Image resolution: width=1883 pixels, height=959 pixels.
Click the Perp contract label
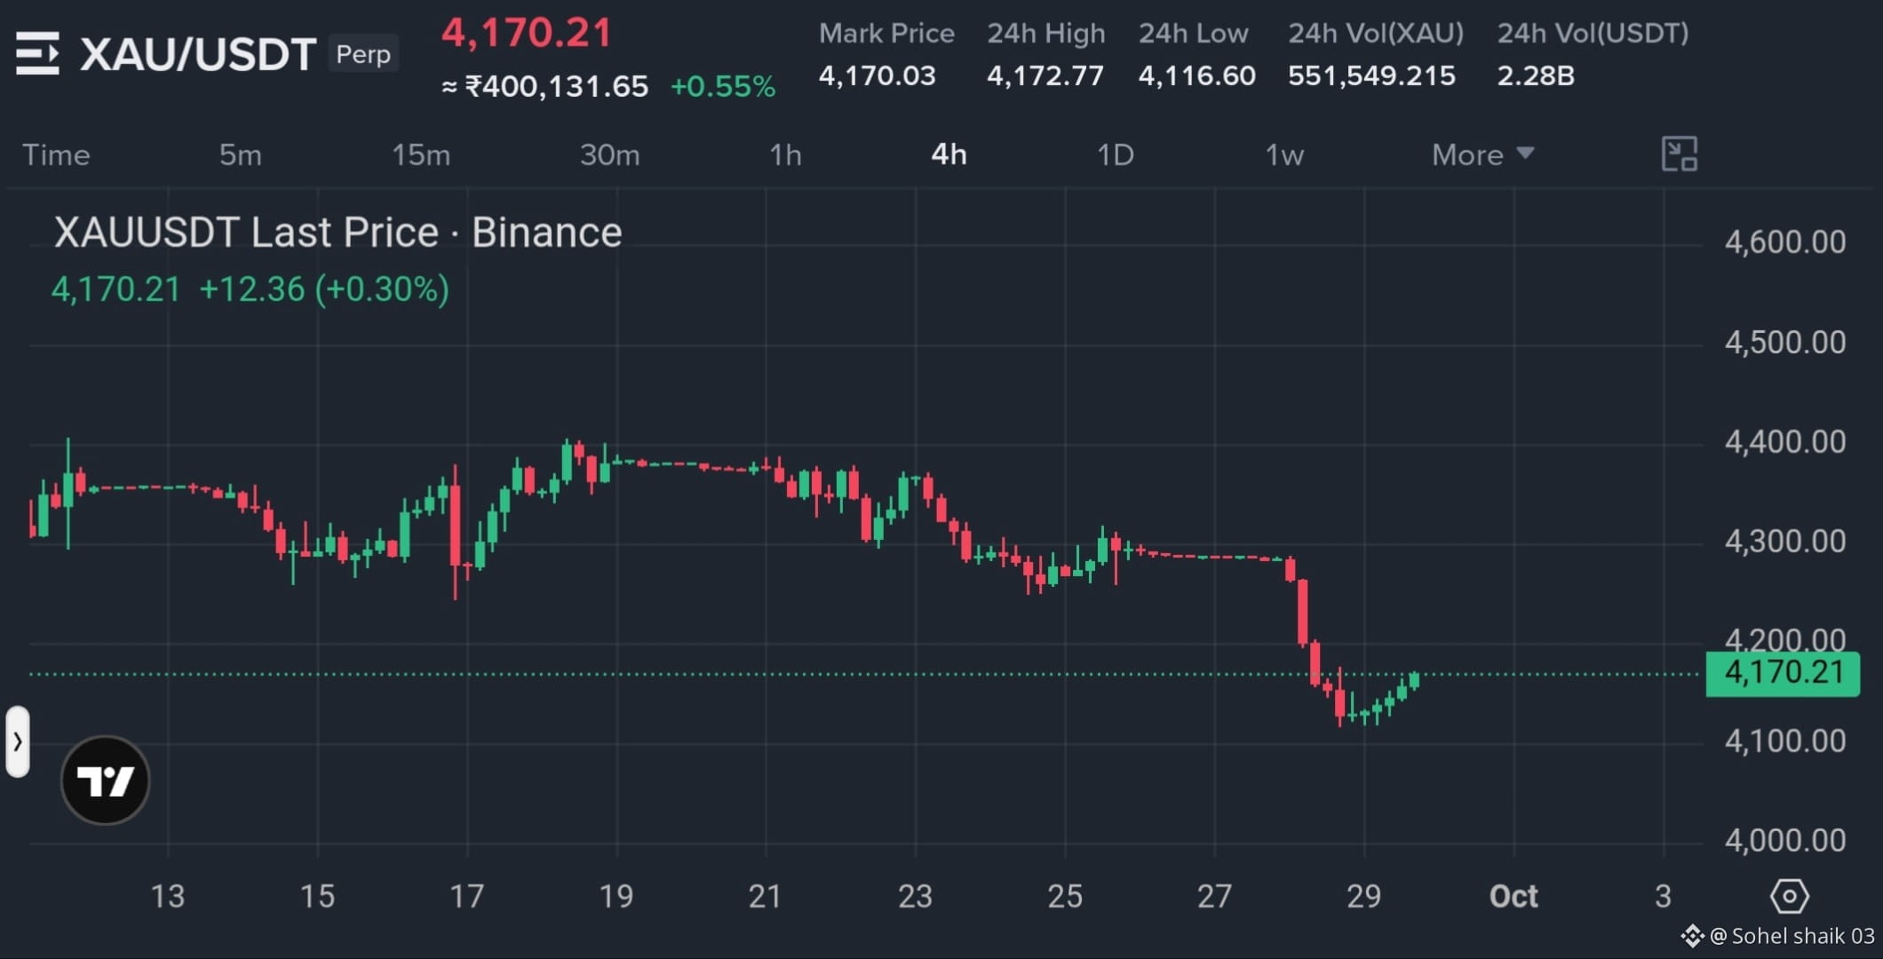(363, 54)
